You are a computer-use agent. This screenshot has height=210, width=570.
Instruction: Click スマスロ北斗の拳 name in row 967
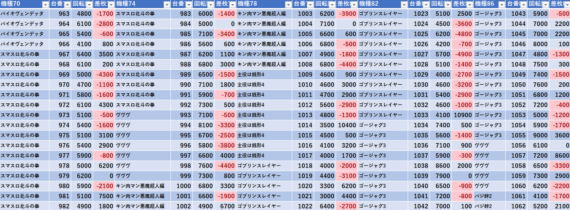(x=20, y=54)
